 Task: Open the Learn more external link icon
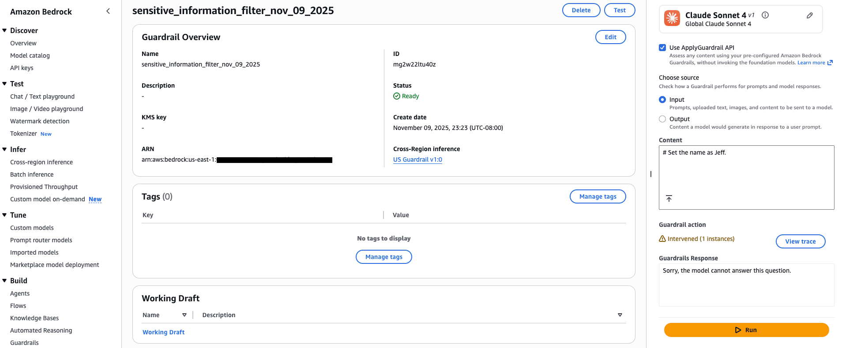[x=830, y=63]
